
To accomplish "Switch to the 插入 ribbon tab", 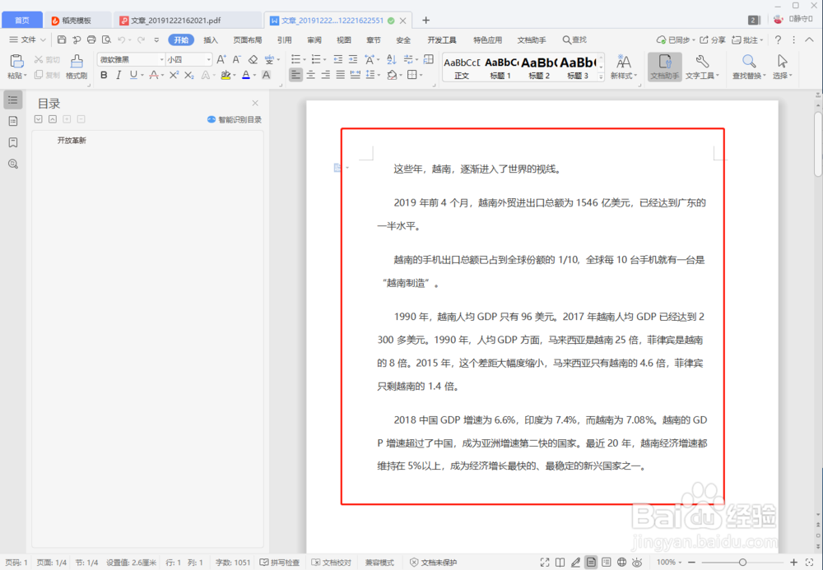I will pos(212,39).
